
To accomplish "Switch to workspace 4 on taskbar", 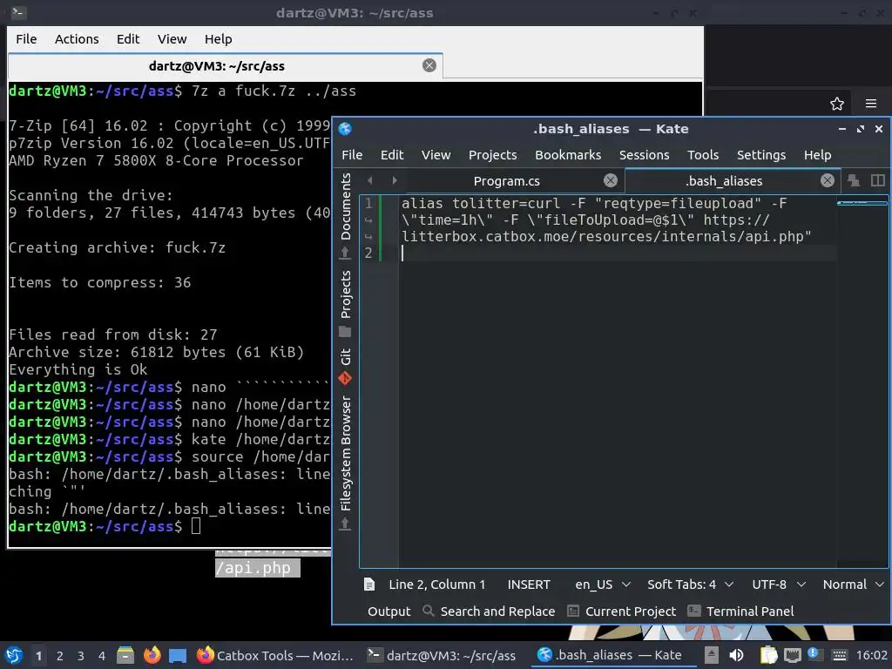I will point(102,655).
